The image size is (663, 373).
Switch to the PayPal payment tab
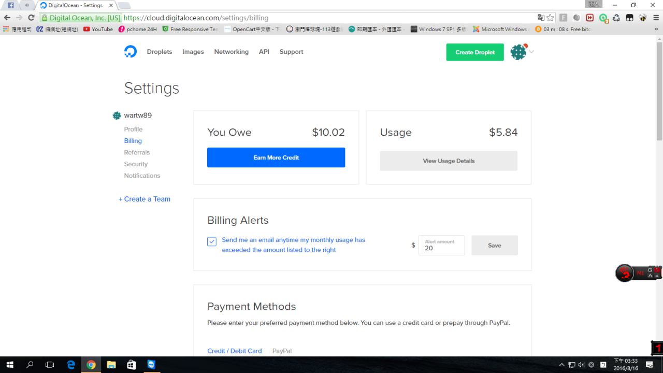click(x=282, y=351)
